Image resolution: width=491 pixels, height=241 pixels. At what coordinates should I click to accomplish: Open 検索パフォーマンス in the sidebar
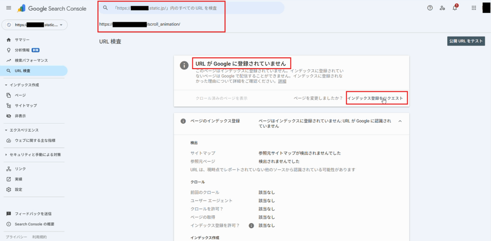pyautogui.click(x=31, y=60)
